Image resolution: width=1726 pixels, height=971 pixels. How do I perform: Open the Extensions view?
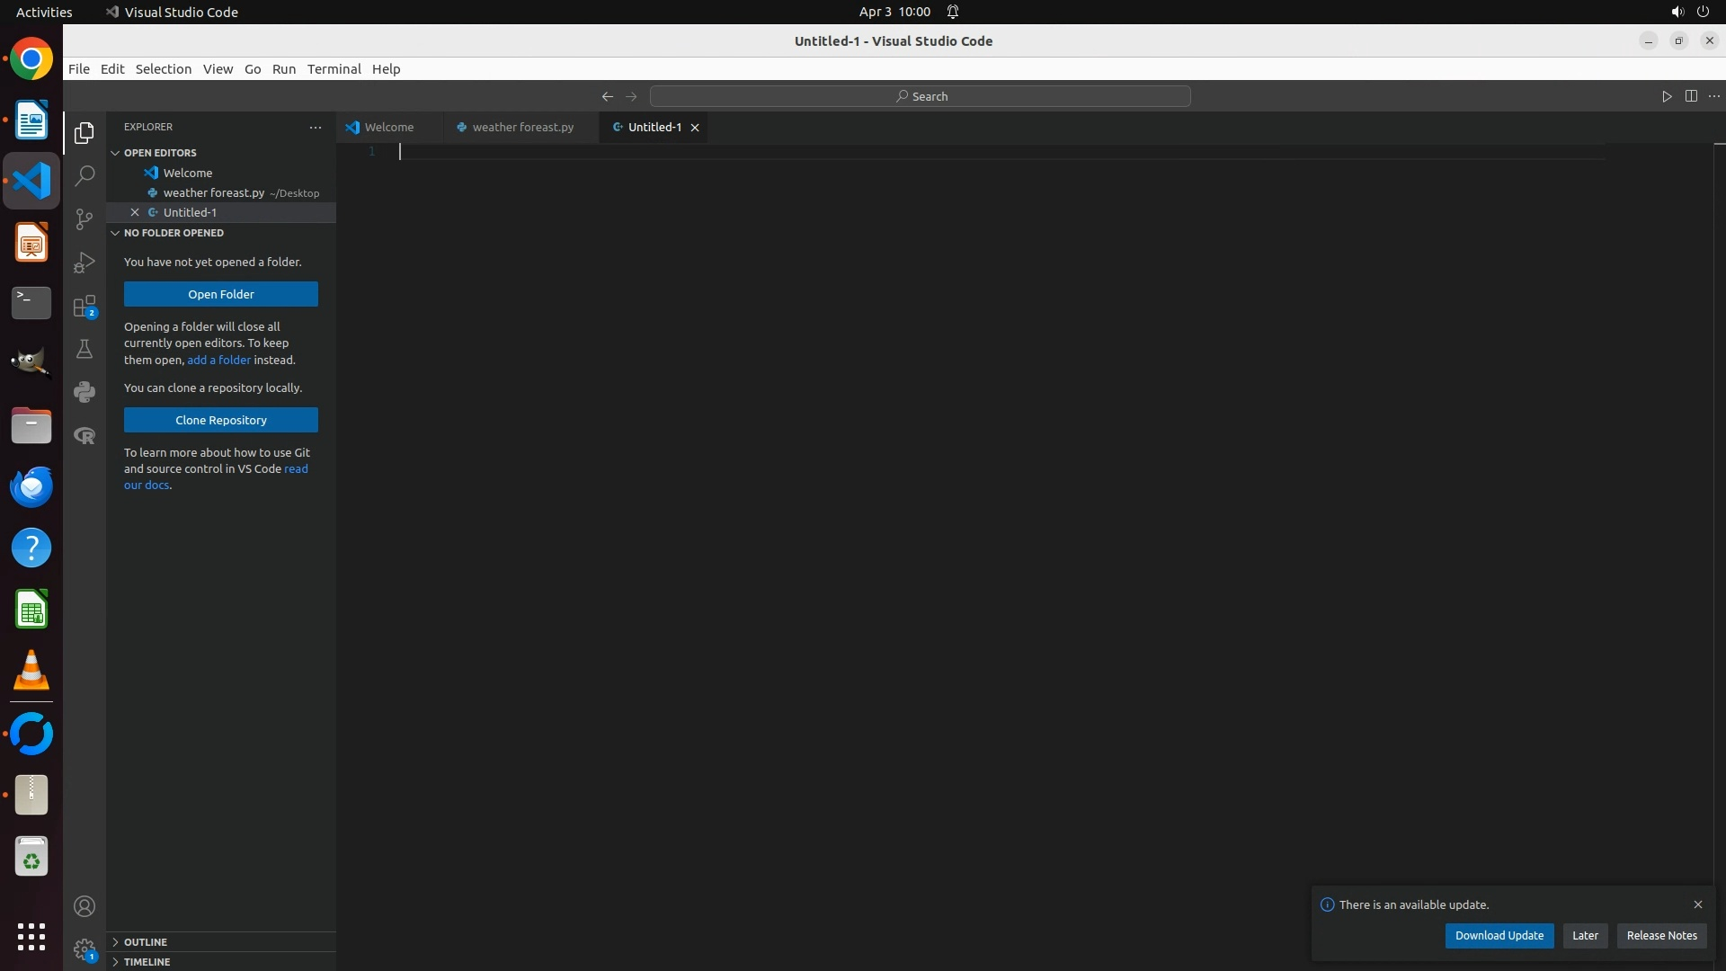point(85,307)
